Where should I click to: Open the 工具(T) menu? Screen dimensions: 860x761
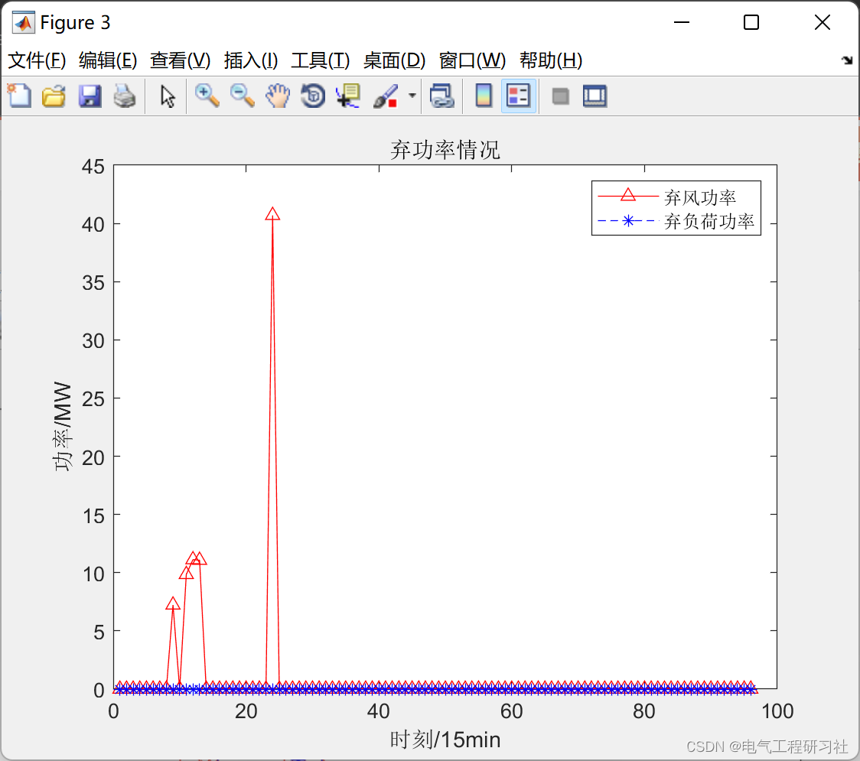[321, 60]
